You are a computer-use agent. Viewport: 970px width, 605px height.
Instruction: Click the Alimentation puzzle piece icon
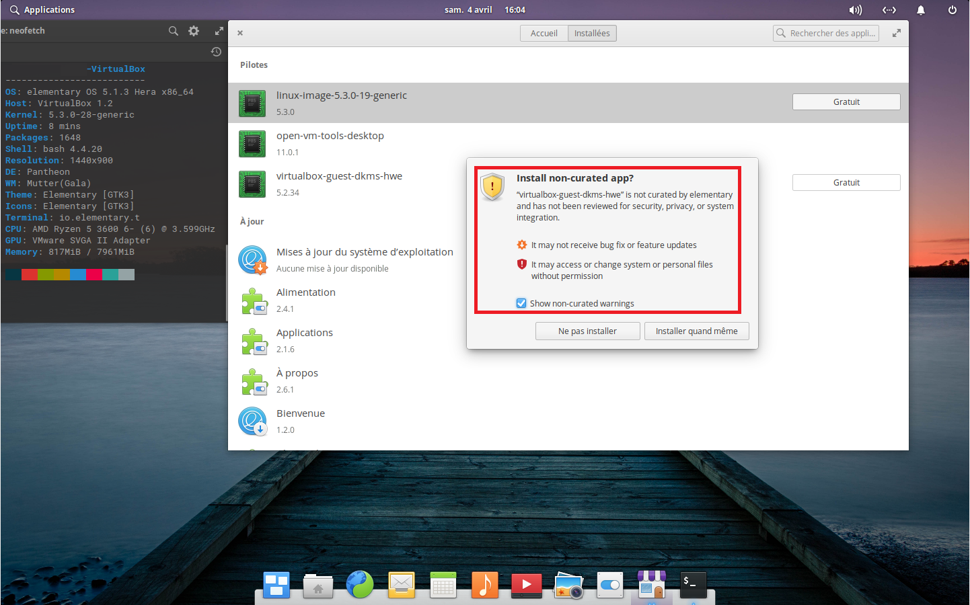click(x=254, y=300)
